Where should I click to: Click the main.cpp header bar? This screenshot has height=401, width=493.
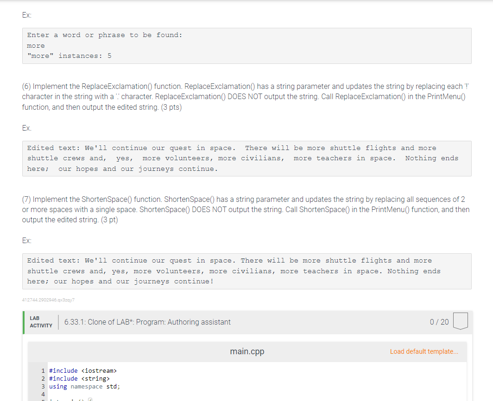point(247,351)
